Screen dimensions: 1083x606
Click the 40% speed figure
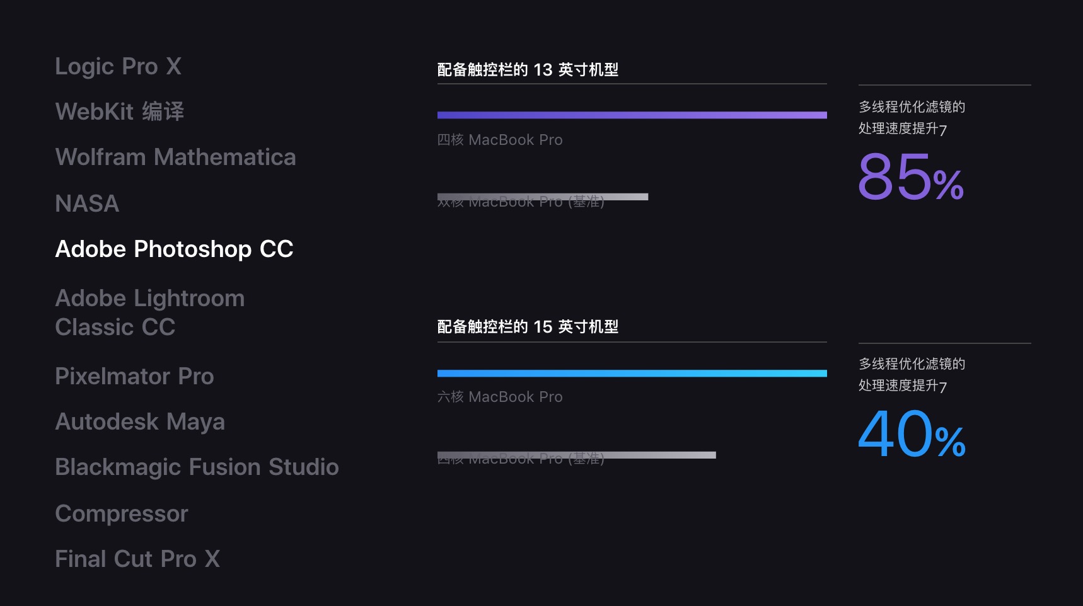click(x=912, y=434)
